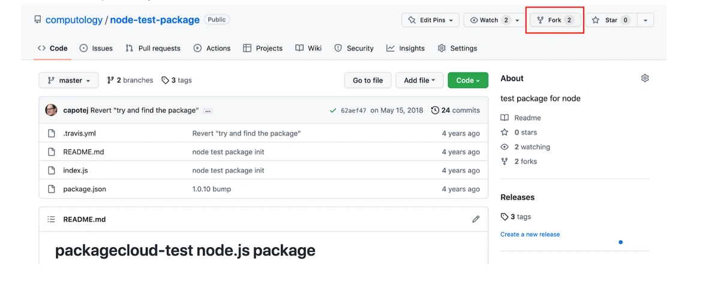Image resolution: width=720 pixels, height=282 pixels.
Task: View the 24 commits history
Action: pos(455,110)
